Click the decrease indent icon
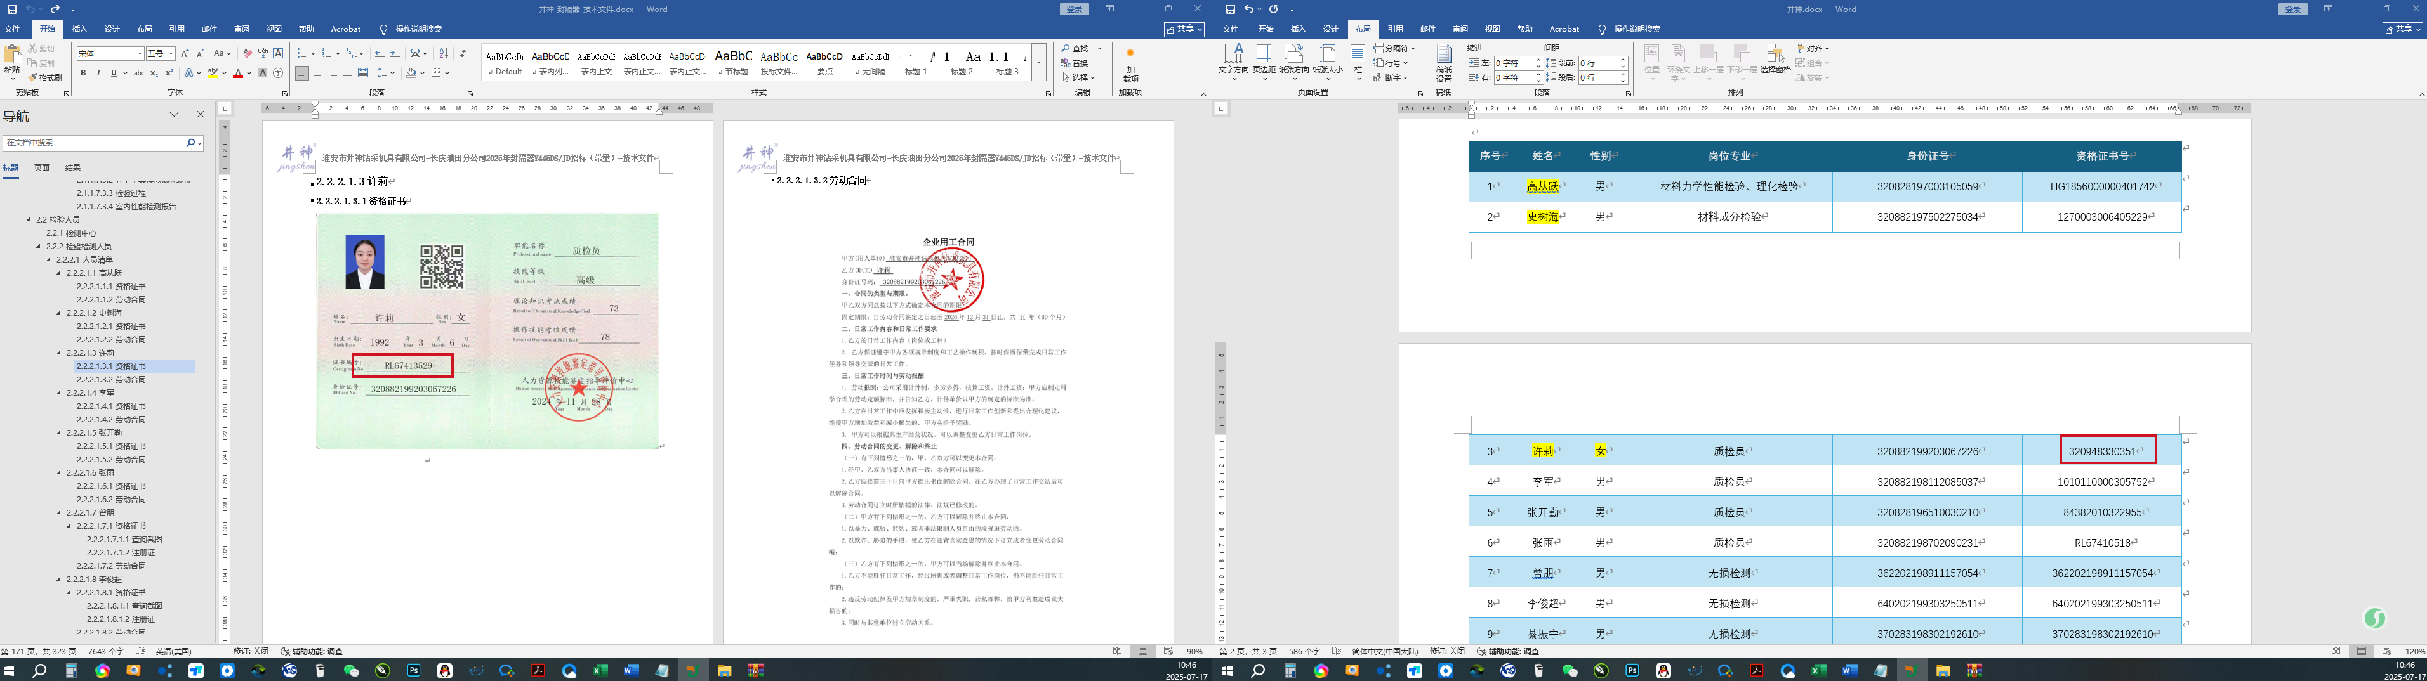The height and width of the screenshot is (681, 2427). pyautogui.click(x=380, y=54)
